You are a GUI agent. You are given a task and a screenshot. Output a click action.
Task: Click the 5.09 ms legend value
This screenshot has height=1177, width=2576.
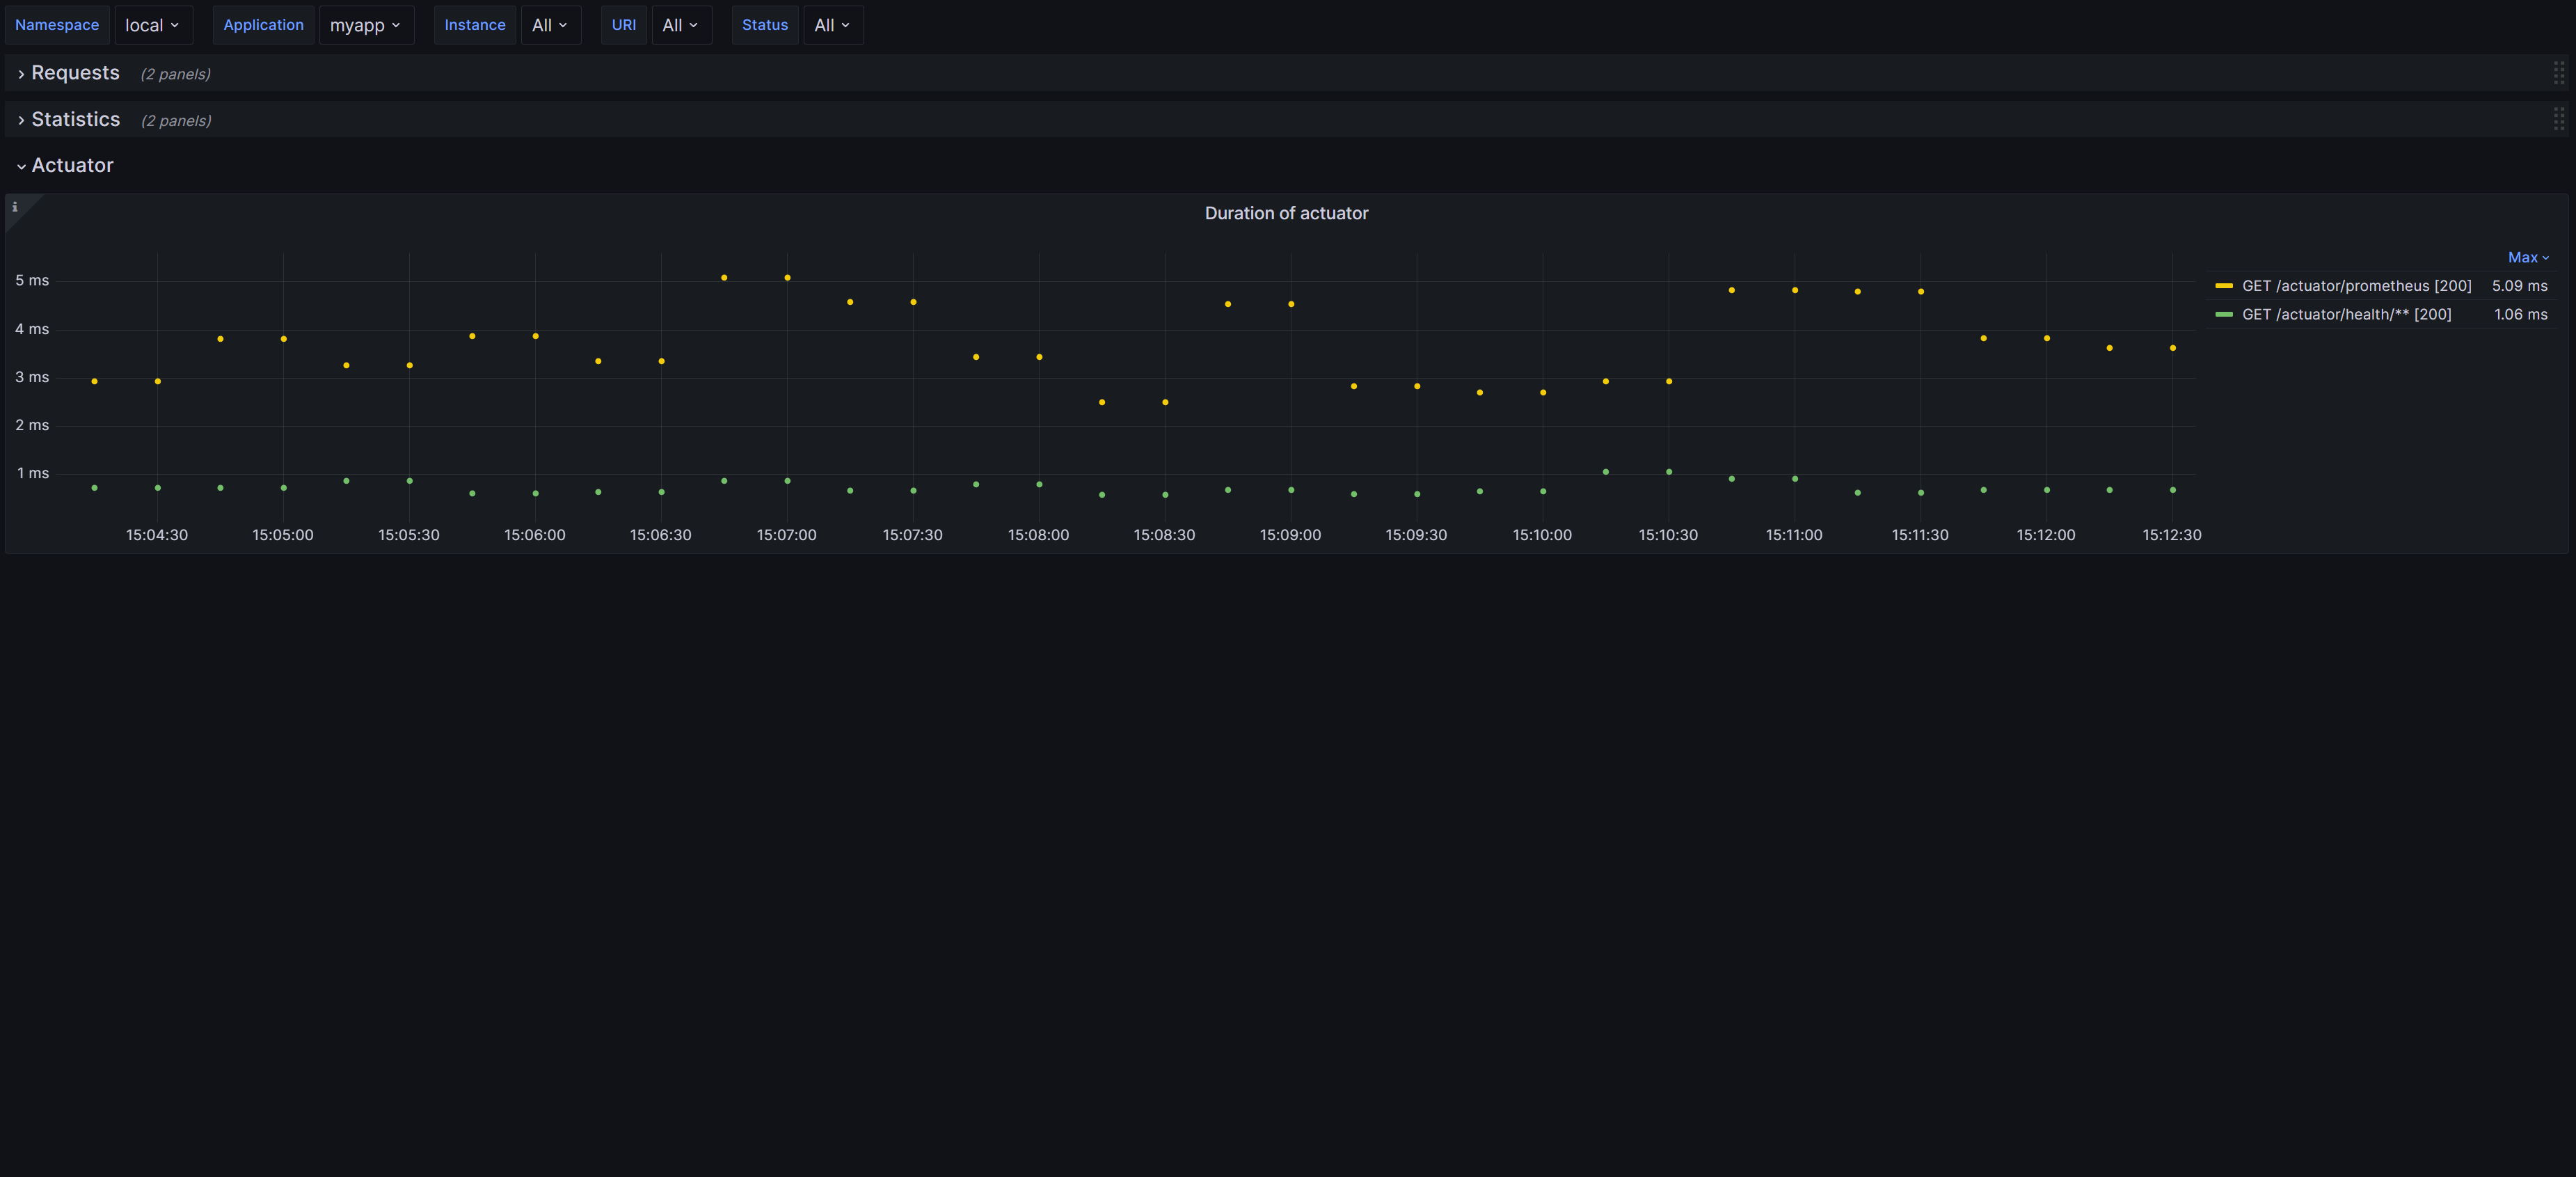click(2519, 286)
